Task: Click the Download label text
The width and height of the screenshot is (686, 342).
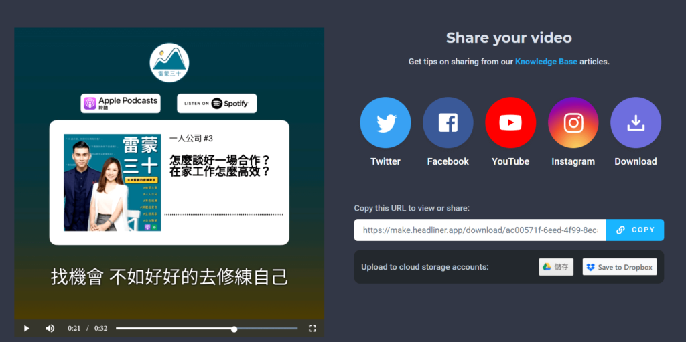Action: tap(636, 161)
